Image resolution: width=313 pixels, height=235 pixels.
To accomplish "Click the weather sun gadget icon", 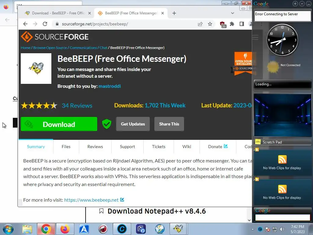I will click(x=273, y=66).
